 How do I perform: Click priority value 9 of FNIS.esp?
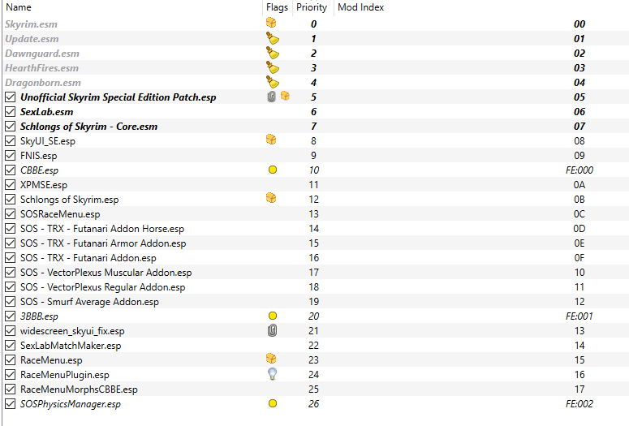tap(314, 156)
